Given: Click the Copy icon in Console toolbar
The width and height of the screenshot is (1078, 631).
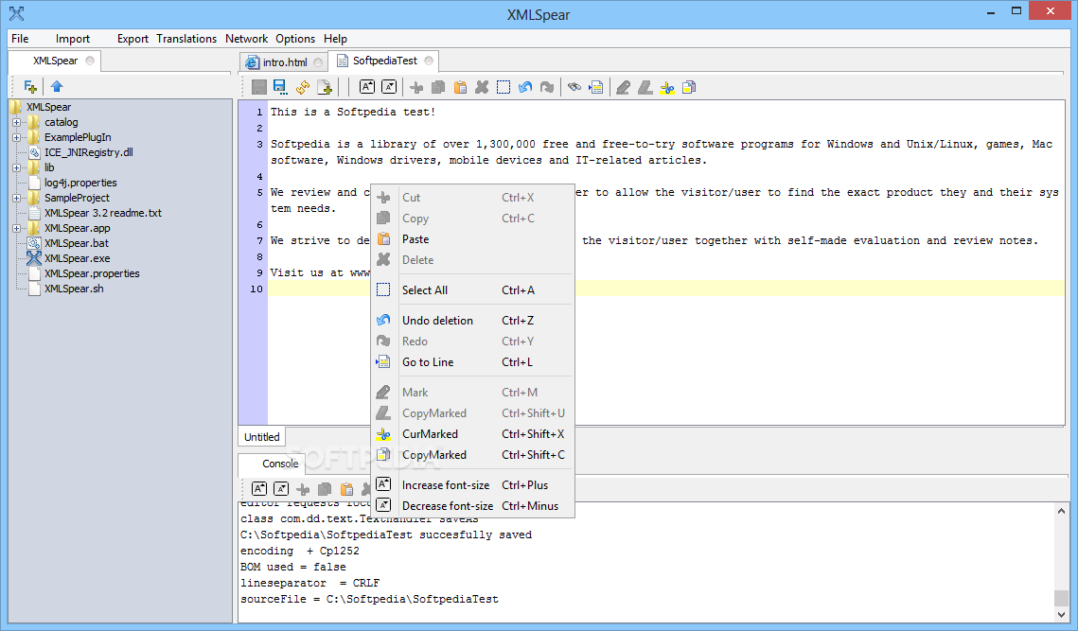Looking at the screenshot, I should click(x=326, y=489).
